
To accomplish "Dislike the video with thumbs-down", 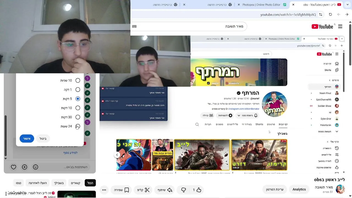I will tap(183, 190).
